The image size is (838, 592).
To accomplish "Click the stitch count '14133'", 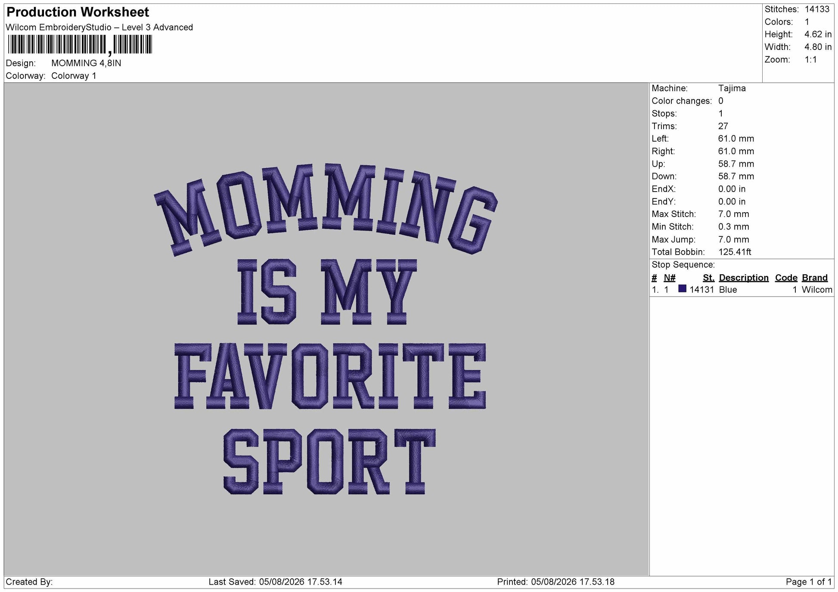I will [x=817, y=9].
